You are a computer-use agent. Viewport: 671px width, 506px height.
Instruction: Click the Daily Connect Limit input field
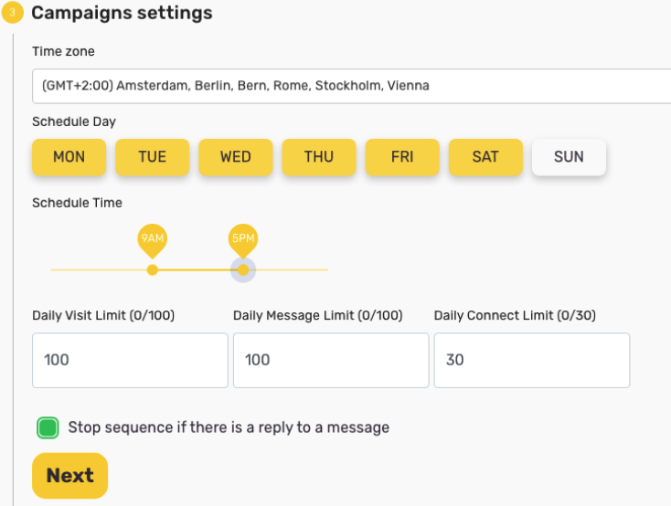[x=532, y=360]
